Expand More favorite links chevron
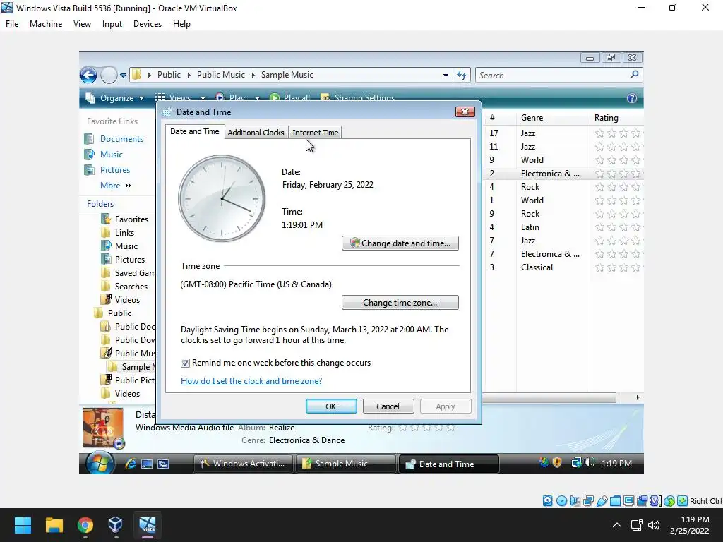This screenshot has height=542, width=723. 129,186
